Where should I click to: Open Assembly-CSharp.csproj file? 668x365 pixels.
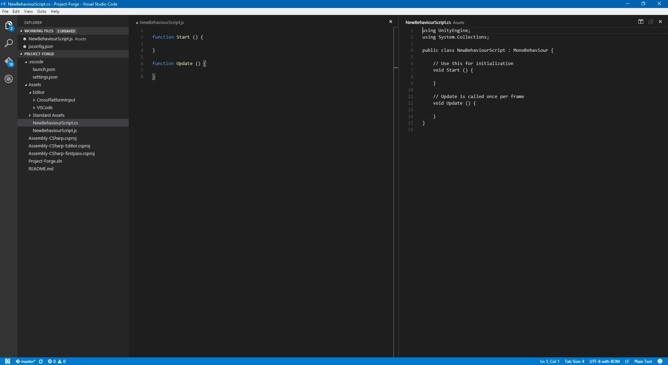click(x=73, y=138)
